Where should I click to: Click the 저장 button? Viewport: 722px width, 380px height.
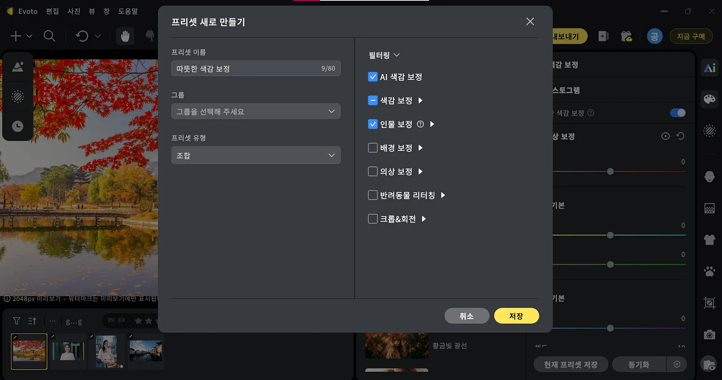click(516, 316)
